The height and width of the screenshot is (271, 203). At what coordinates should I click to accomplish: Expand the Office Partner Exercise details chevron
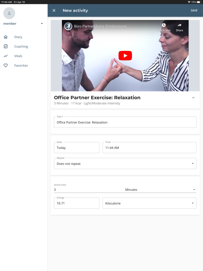[x=193, y=98]
